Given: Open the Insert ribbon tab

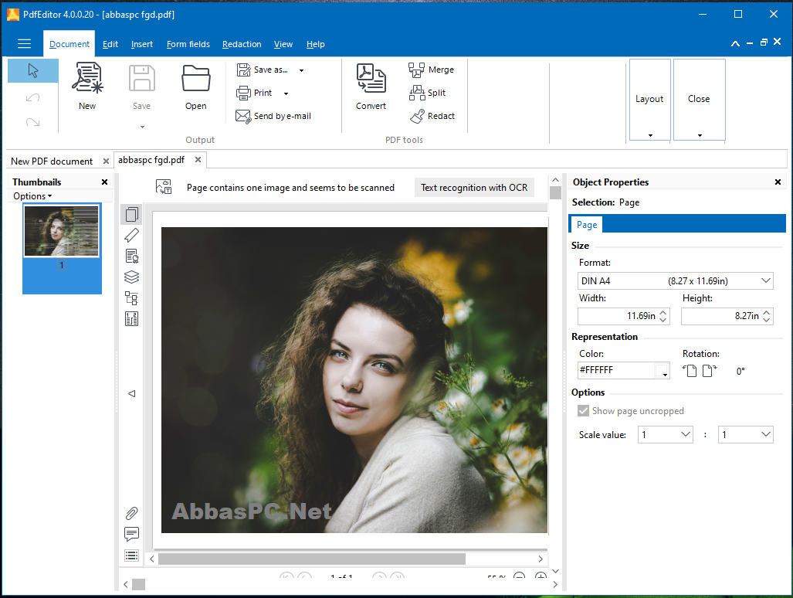Looking at the screenshot, I should (x=141, y=44).
